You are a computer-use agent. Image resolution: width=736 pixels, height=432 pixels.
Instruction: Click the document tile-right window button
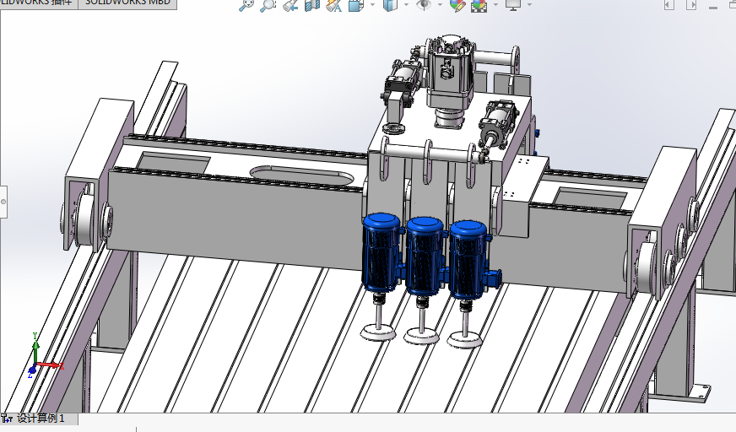[691, 5]
